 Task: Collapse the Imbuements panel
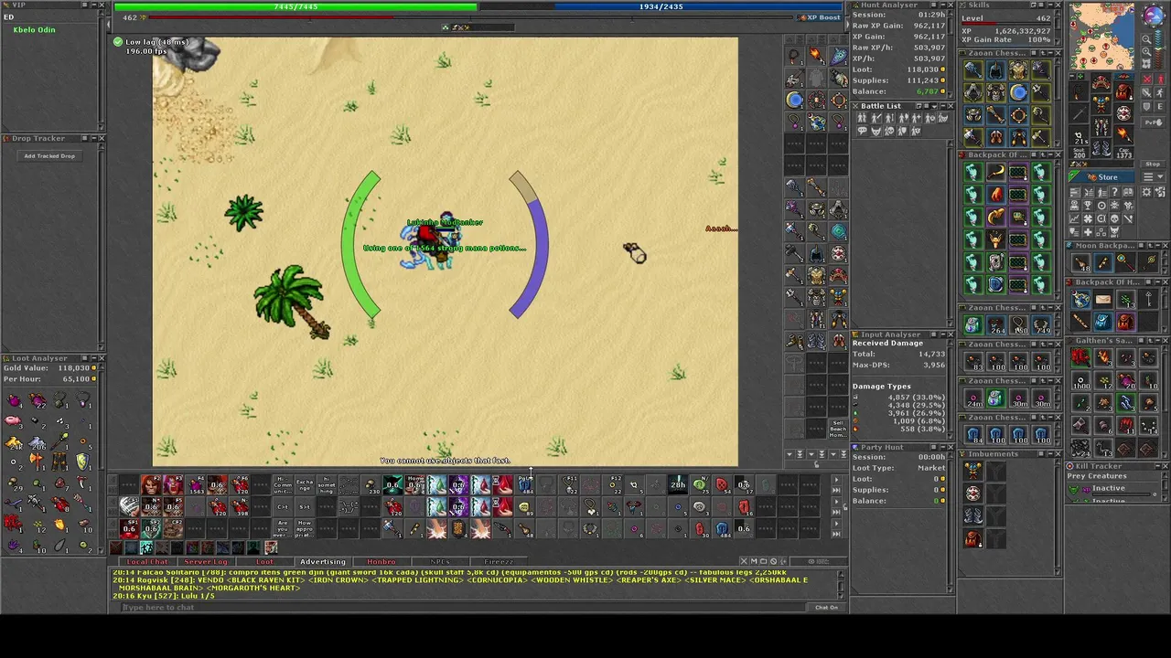1050,454
